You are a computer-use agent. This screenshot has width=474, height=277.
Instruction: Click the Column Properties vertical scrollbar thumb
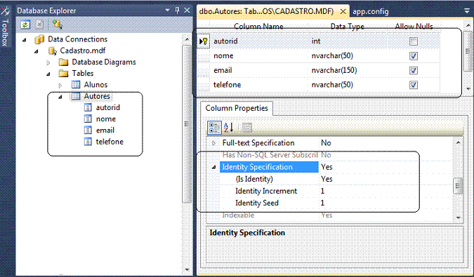pos(458,186)
